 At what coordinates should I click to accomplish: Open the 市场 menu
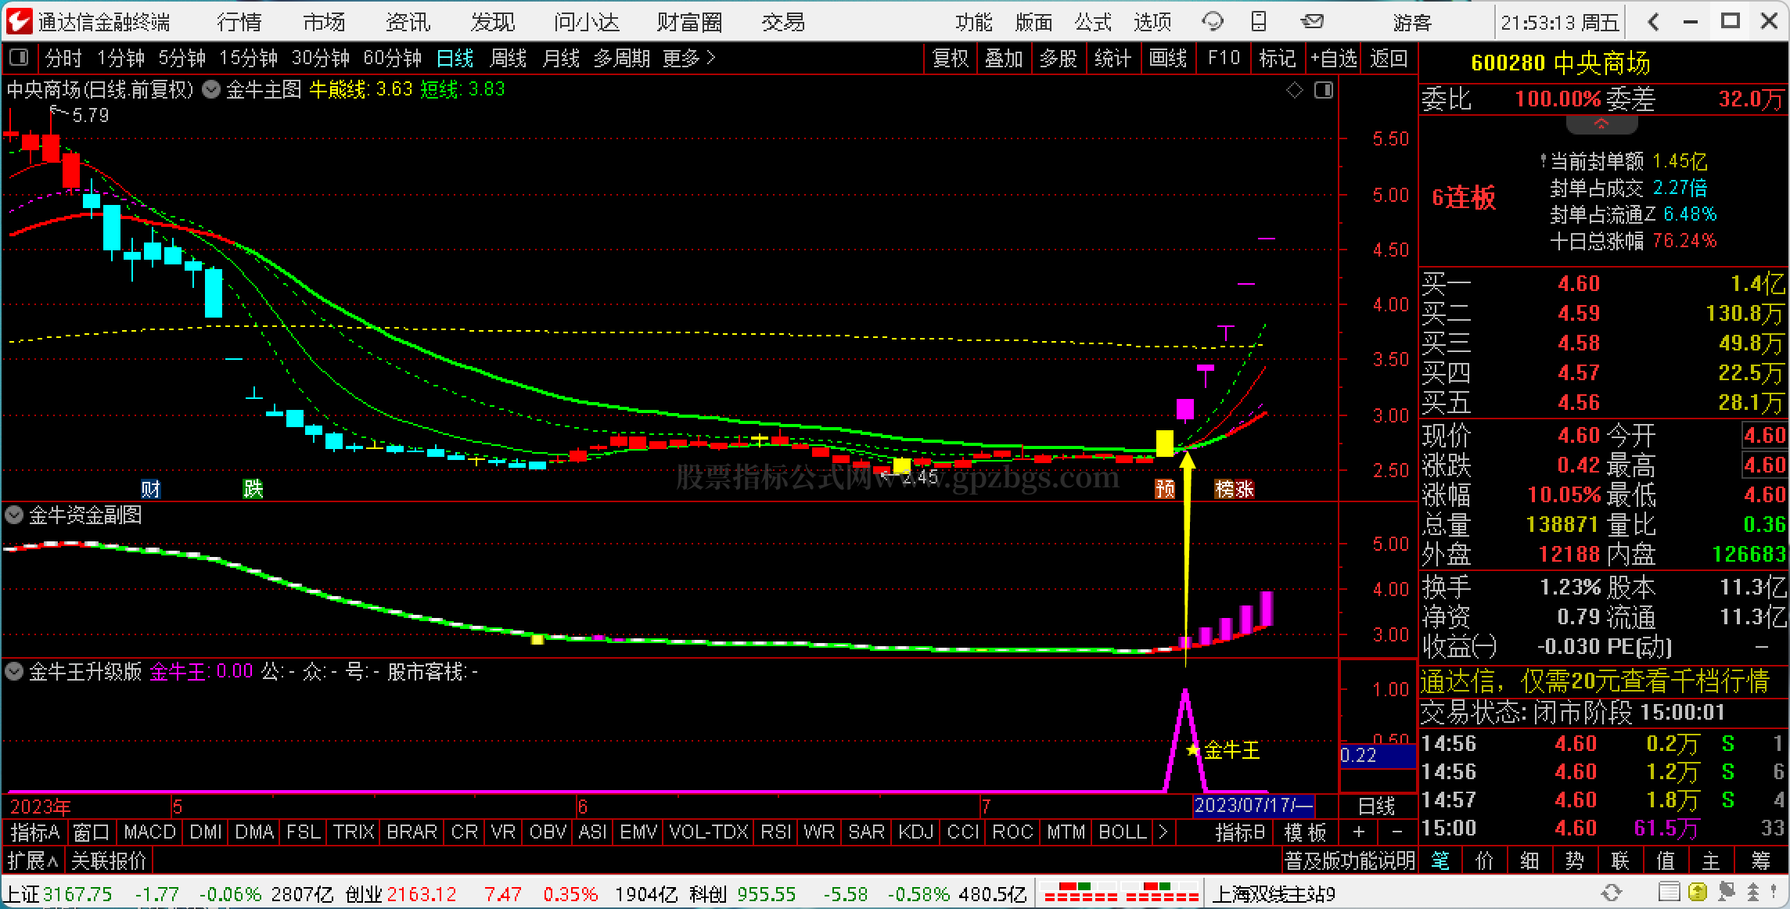[324, 22]
